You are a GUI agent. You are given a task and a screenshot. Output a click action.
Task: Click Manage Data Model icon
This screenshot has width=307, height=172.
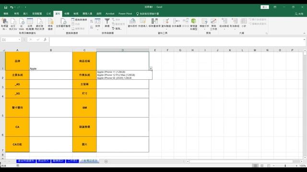coord(194,24)
